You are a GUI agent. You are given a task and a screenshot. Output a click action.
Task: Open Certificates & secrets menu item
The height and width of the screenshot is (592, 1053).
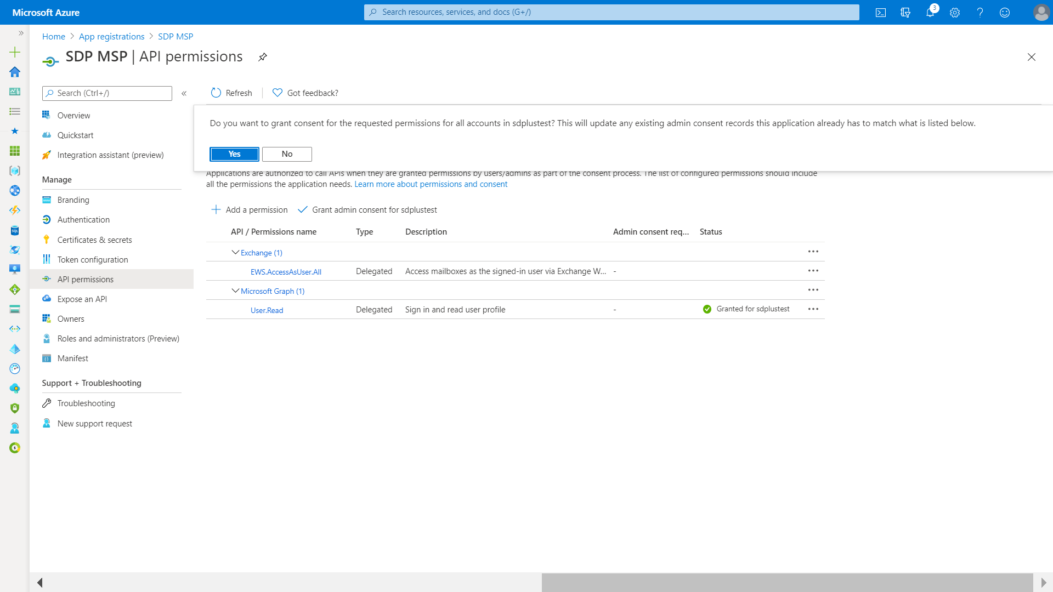click(x=94, y=240)
